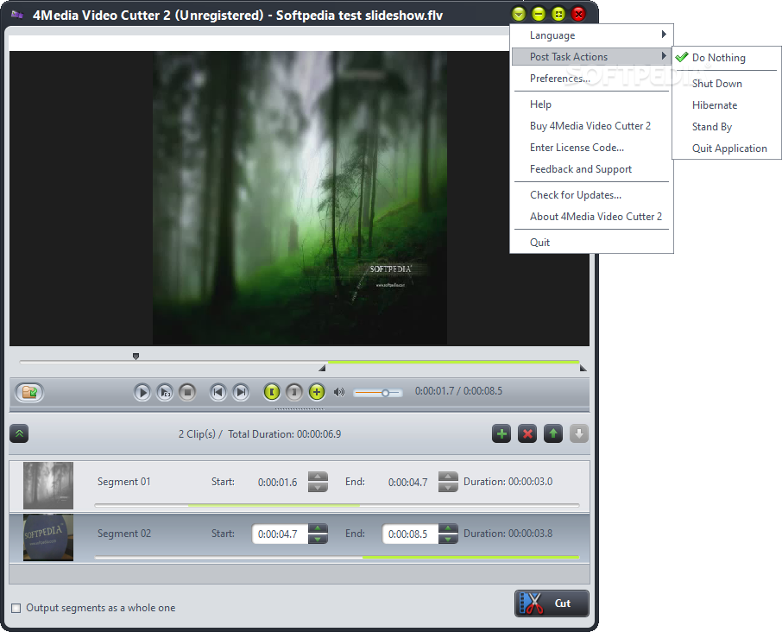
Task: Select the Segment 02 thumbnail
Action: (48, 538)
